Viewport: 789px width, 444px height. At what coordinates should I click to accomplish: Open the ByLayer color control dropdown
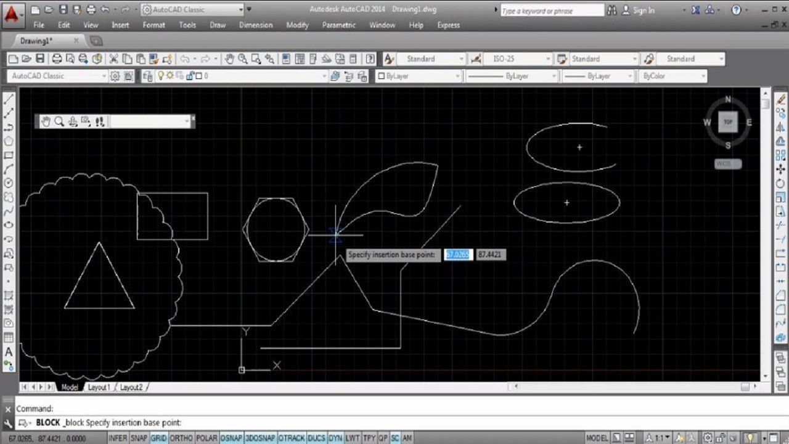pyautogui.click(x=419, y=76)
